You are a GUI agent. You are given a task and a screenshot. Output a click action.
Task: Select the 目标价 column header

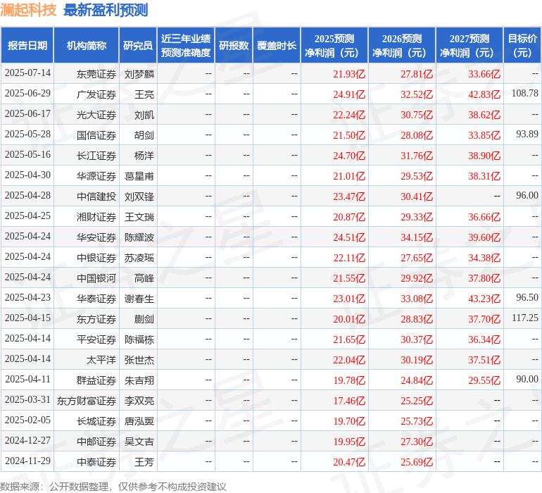click(522, 46)
